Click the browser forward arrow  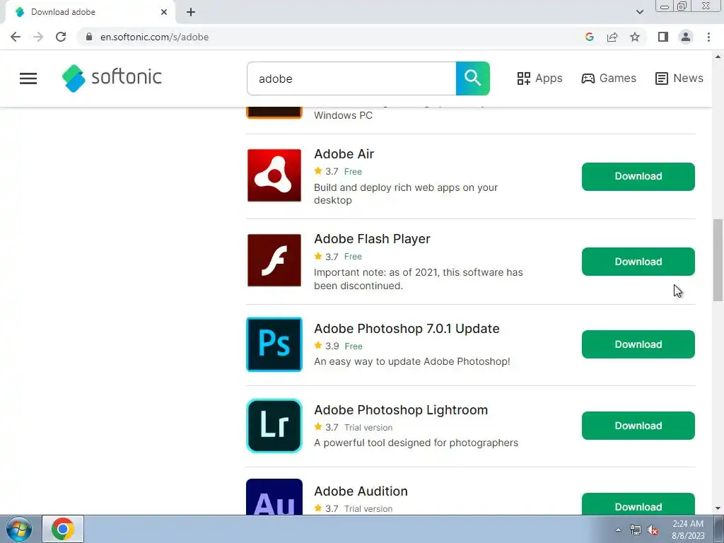(38, 37)
